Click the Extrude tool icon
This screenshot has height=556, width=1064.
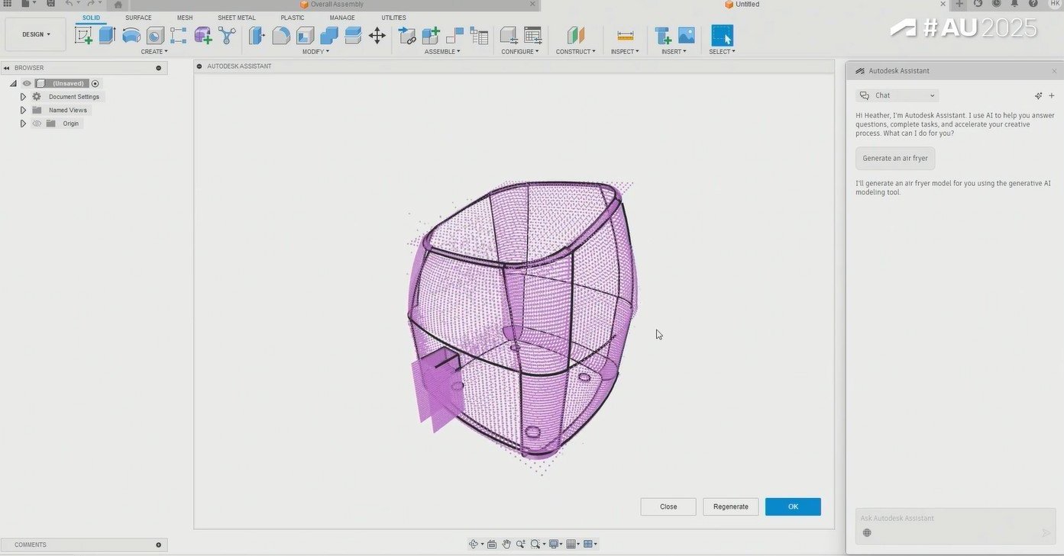pyautogui.click(x=107, y=35)
